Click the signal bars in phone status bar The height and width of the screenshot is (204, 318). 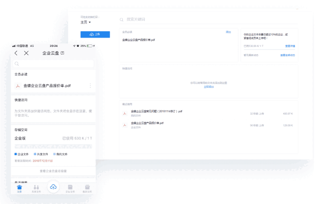click(14, 46)
